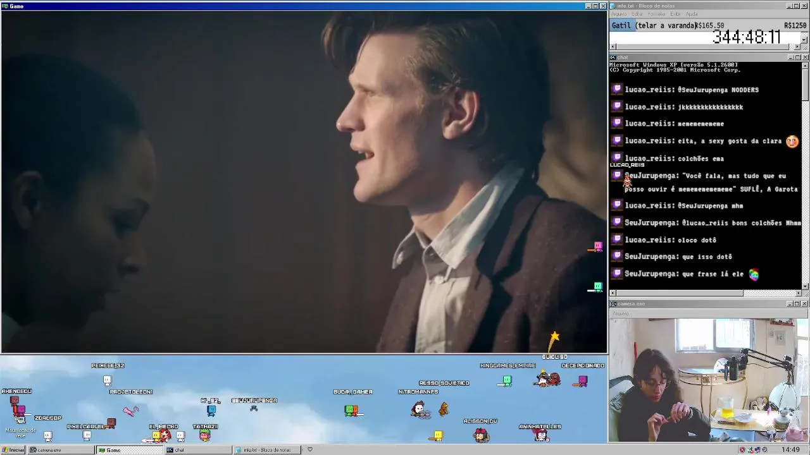This screenshot has width=810, height=455.
Task: Click badge next to 'que isso dotô' message
Action: click(x=617, y=257)
